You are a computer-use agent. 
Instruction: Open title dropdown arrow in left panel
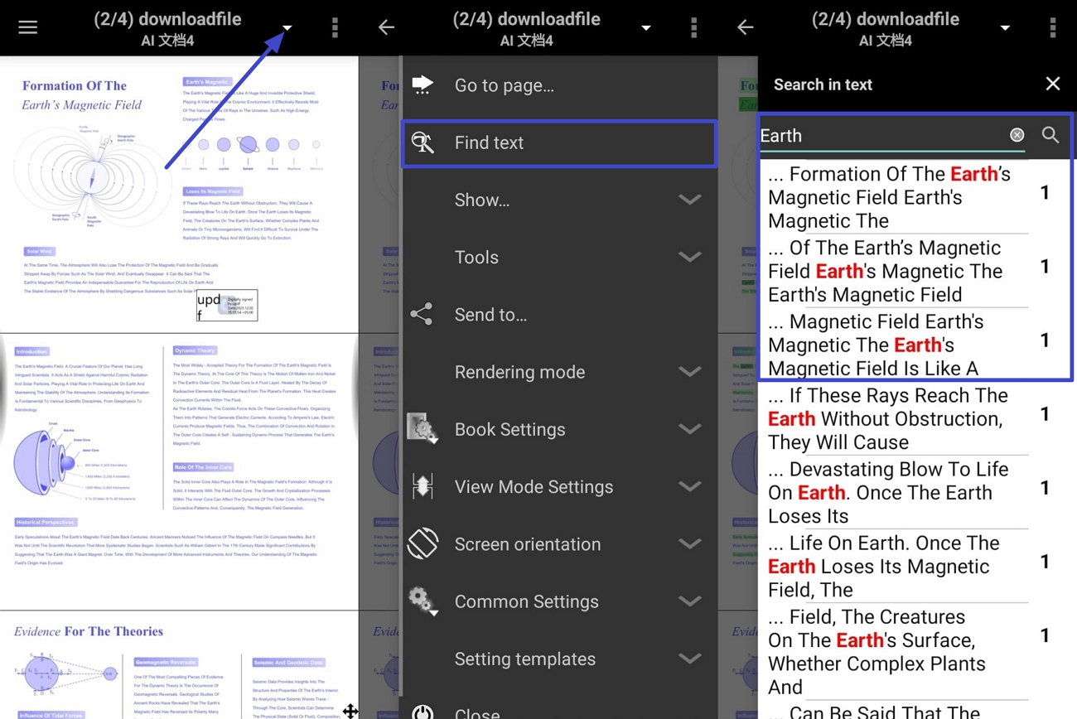coord(287,28)
